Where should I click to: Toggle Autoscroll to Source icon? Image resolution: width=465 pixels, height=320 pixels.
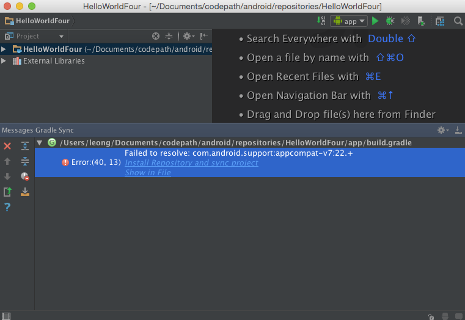(25, 192)
